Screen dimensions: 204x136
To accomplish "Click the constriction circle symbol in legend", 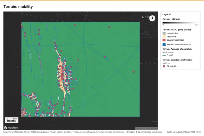I will coord(164,66).
